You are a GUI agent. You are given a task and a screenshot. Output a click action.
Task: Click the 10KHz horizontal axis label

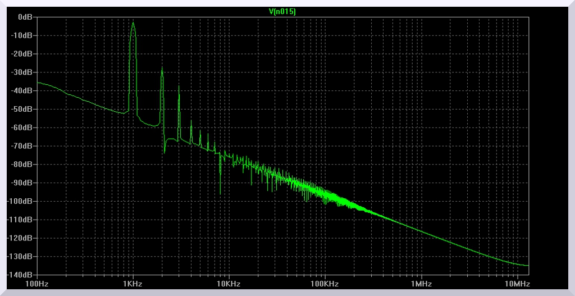point(229,284)
